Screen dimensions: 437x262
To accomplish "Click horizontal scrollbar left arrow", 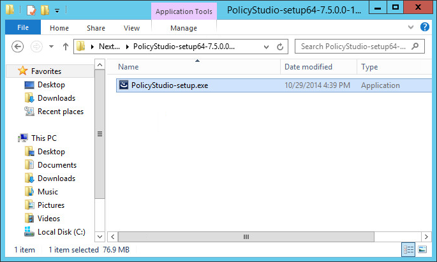I will tap(112, 237).
